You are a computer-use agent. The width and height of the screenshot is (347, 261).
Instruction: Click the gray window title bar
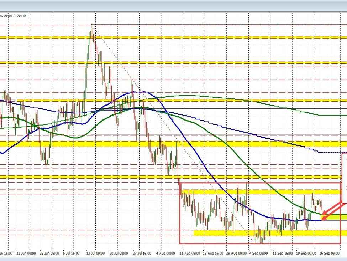[x=173, y=6]
